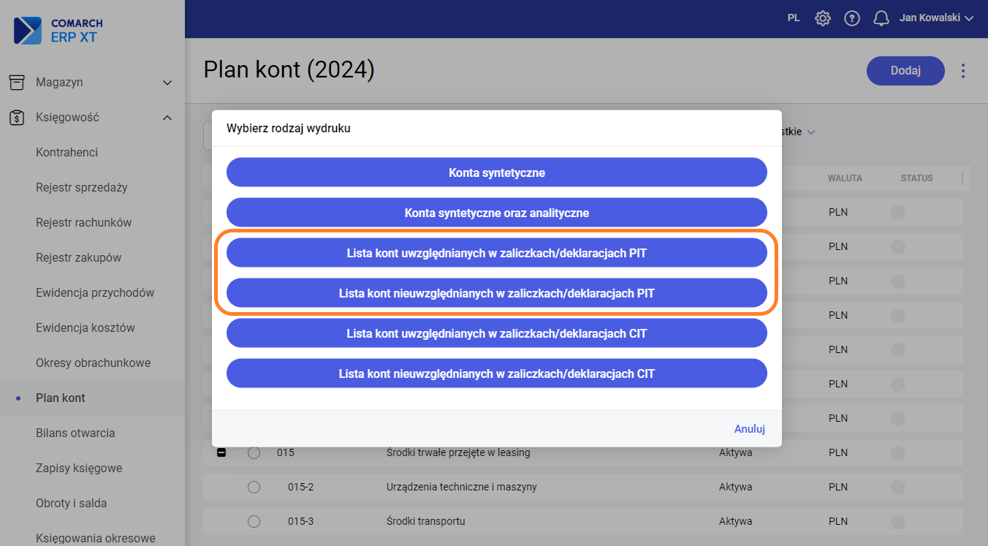Viewport: 988px width, 546px height.
Task: Select radio button for account 015
Action: point(254,453)
